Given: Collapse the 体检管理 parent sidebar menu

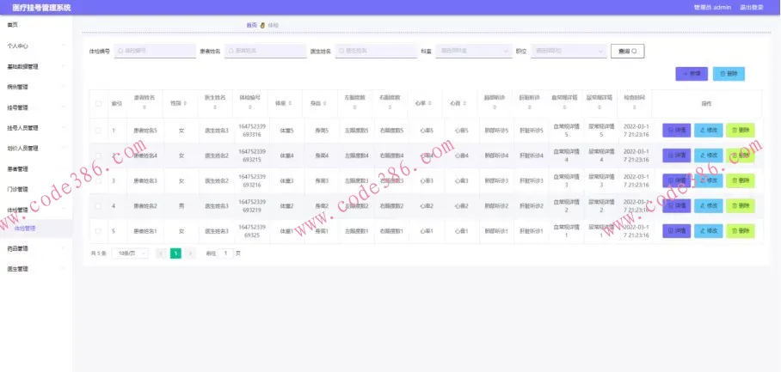Looking at the screenshot, I should (36, 210).
